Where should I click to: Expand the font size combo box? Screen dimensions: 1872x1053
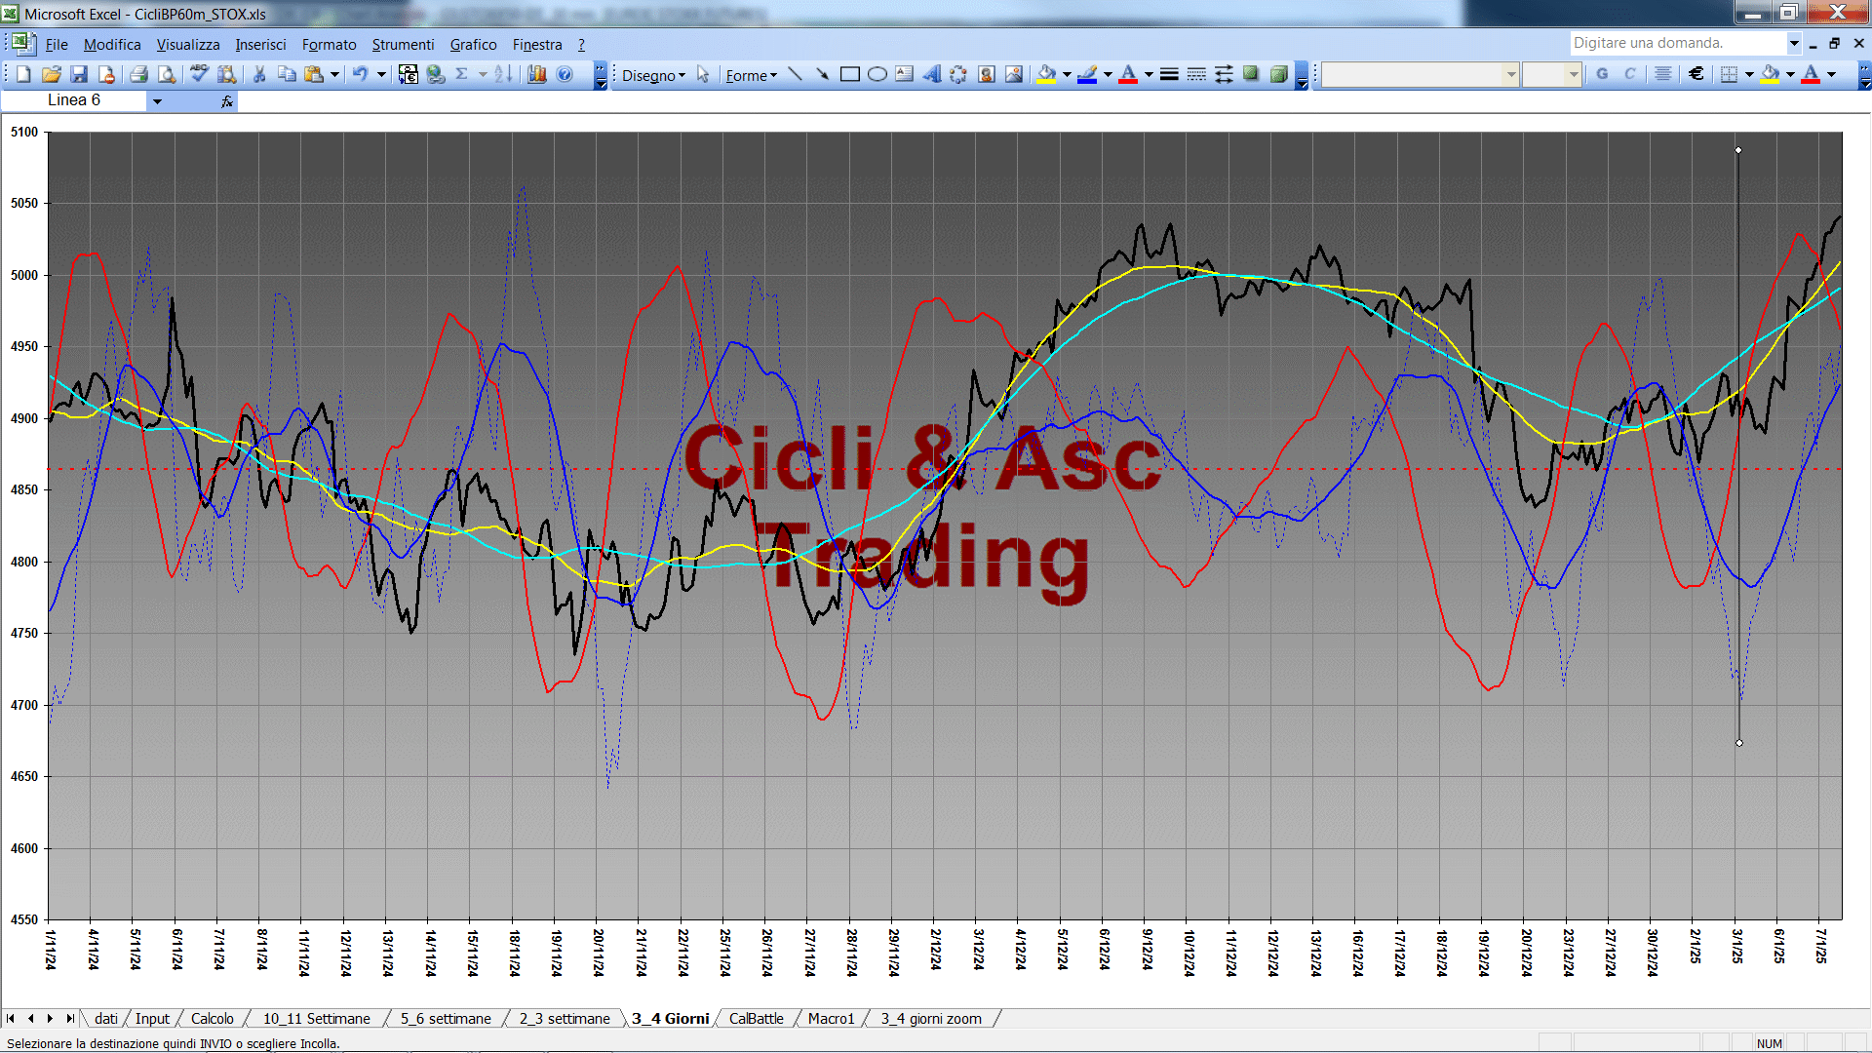click(1573, 75)
